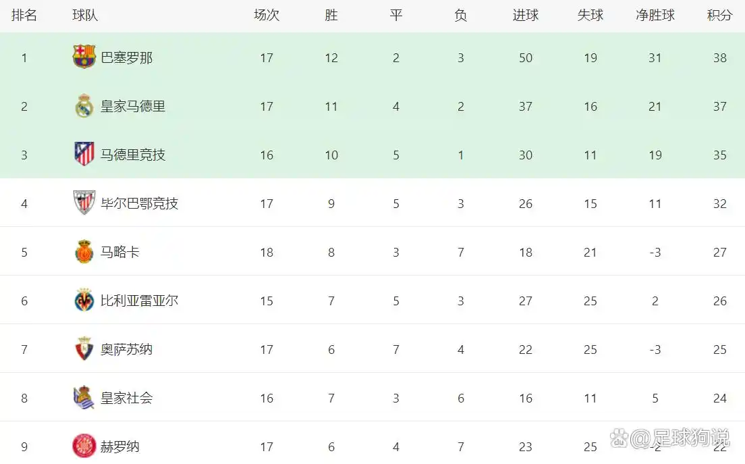Screen dimensions: 745x464
Task: Open the 比利亚雷亚尔 team page
Action: [x=139, y=301]
